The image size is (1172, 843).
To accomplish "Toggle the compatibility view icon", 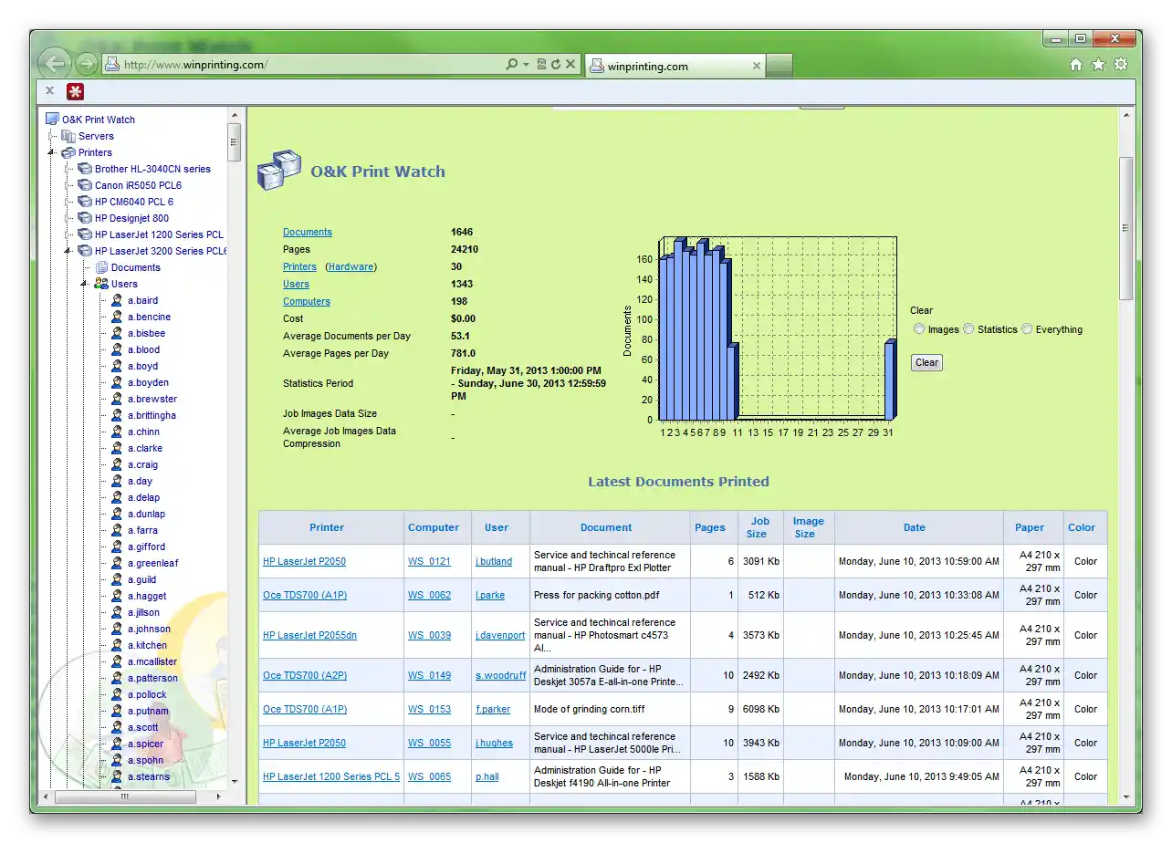I will coord(541,65).
